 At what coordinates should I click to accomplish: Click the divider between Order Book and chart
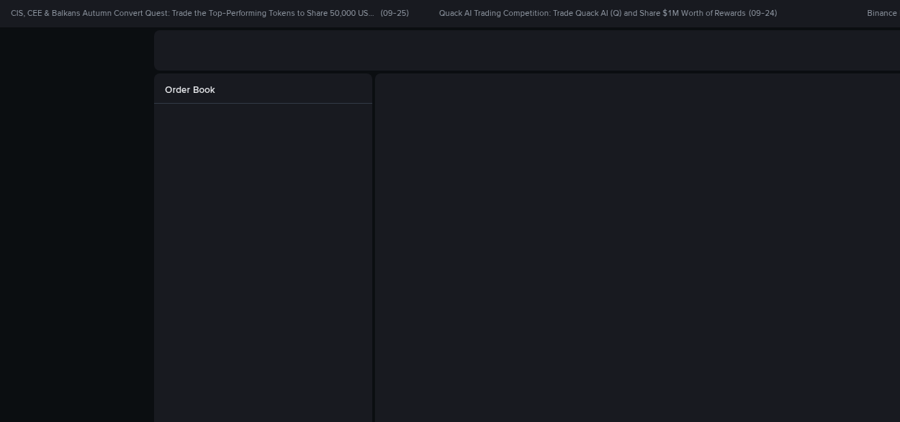[x=374, y=245]
